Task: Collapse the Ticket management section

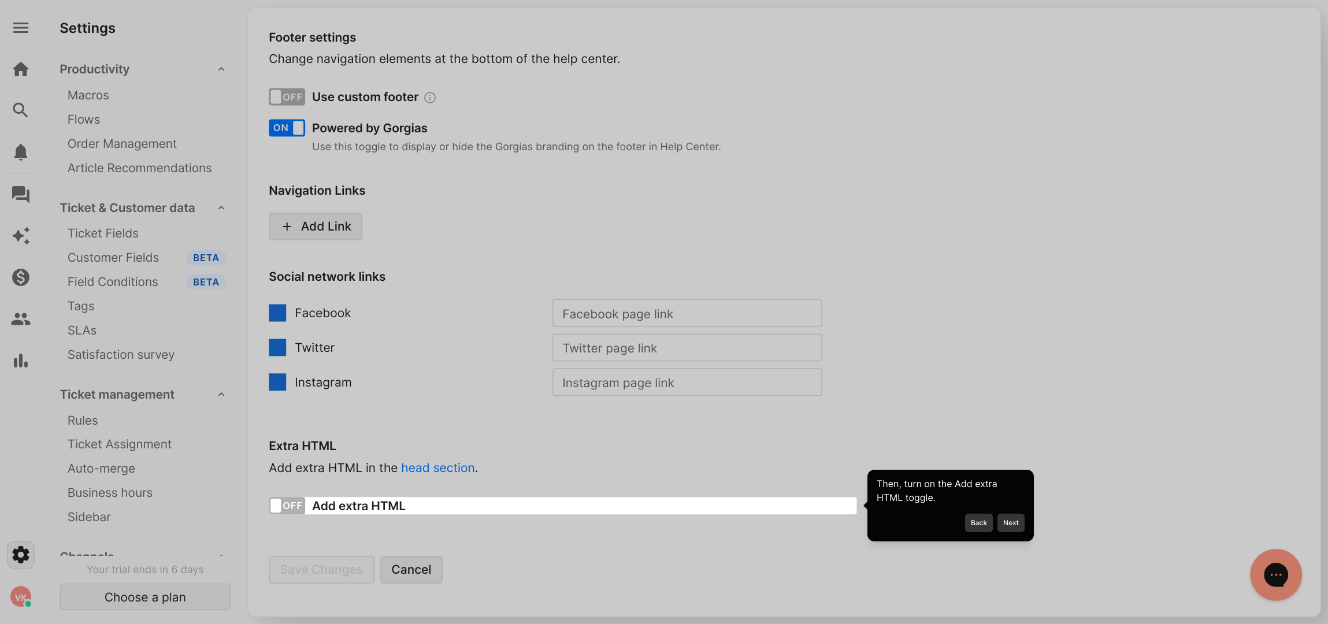Action: [221, 395]
